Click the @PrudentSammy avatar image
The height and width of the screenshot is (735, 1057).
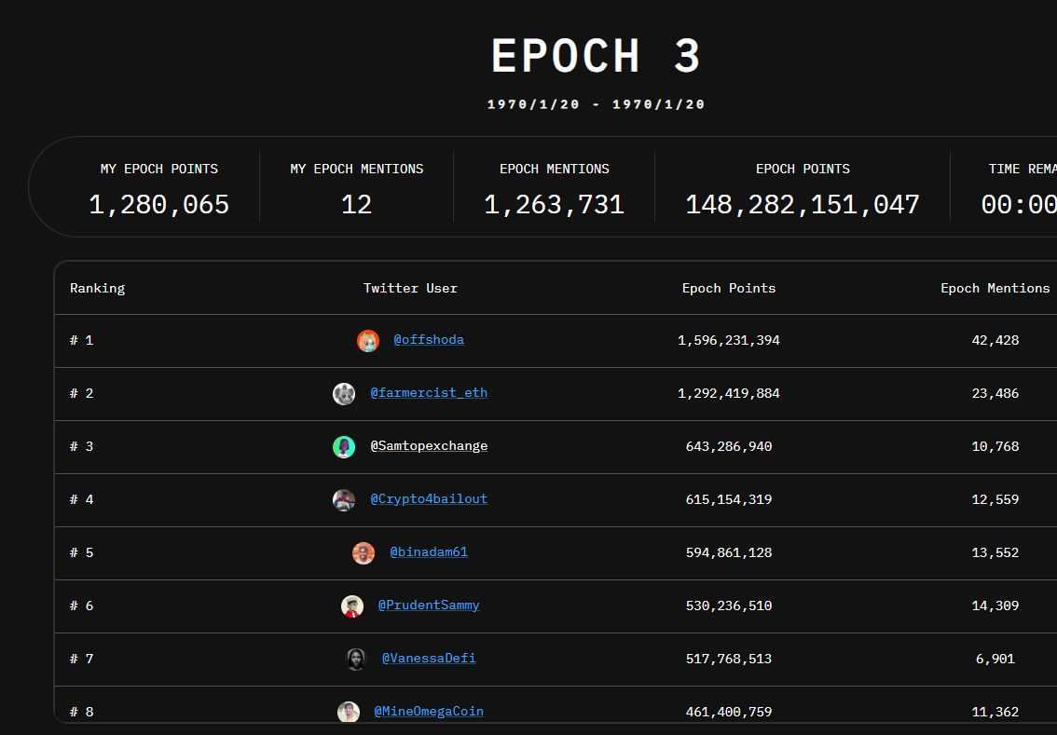(x=352, y=606)
